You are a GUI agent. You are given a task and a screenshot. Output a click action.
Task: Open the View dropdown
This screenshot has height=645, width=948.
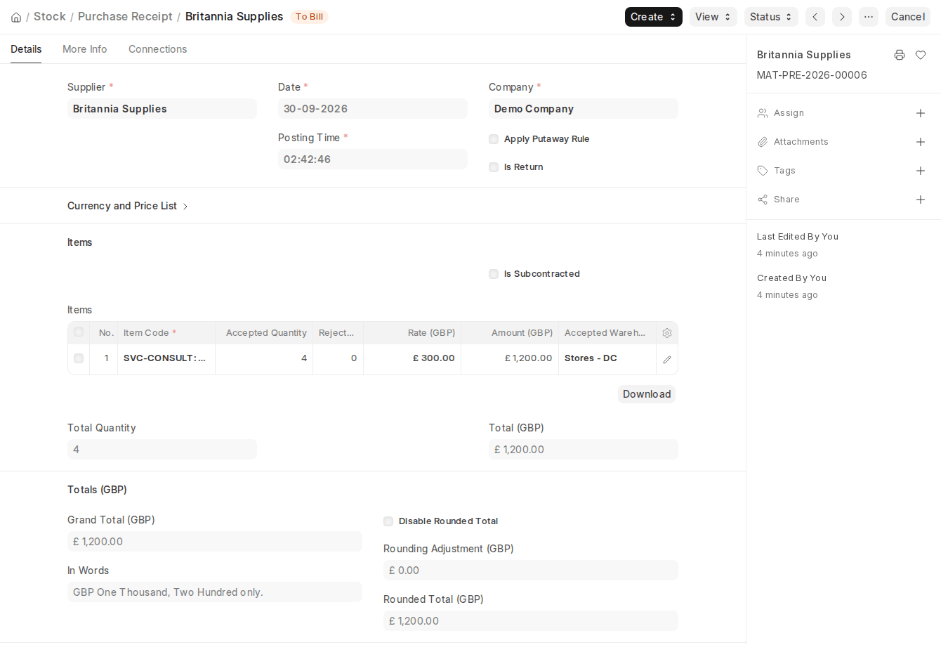713,17
